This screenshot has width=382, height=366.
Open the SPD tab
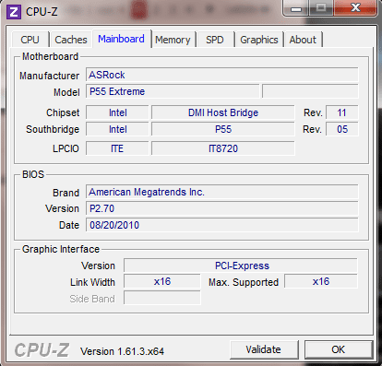point(215,40)
